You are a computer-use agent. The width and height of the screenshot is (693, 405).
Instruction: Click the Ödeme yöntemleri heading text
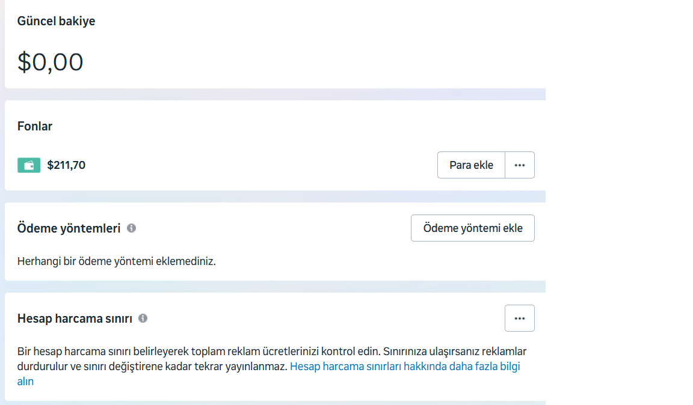69,228
